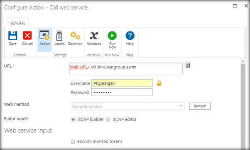Enable Encode inserted tokens checkbox
This screenshot has height=150, width=250.
pyautogui.click(x=73, y=142)
